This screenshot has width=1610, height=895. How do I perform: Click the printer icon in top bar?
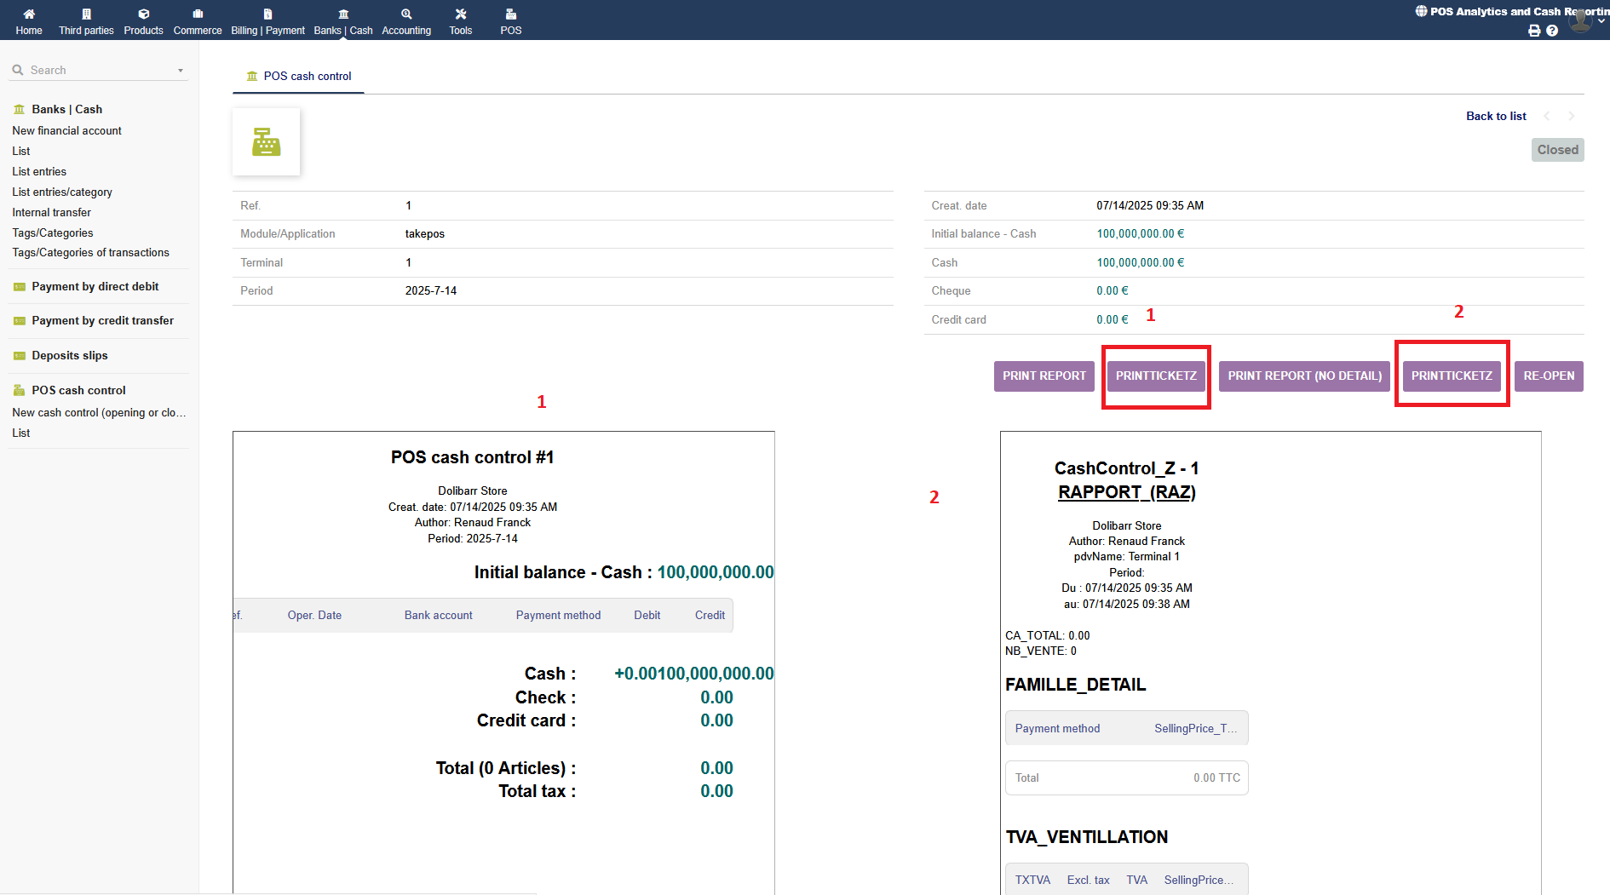coord(1534,31)
